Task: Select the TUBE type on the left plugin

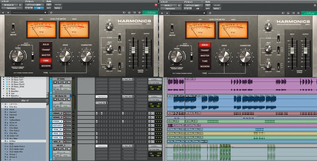Action: (46, 61)
